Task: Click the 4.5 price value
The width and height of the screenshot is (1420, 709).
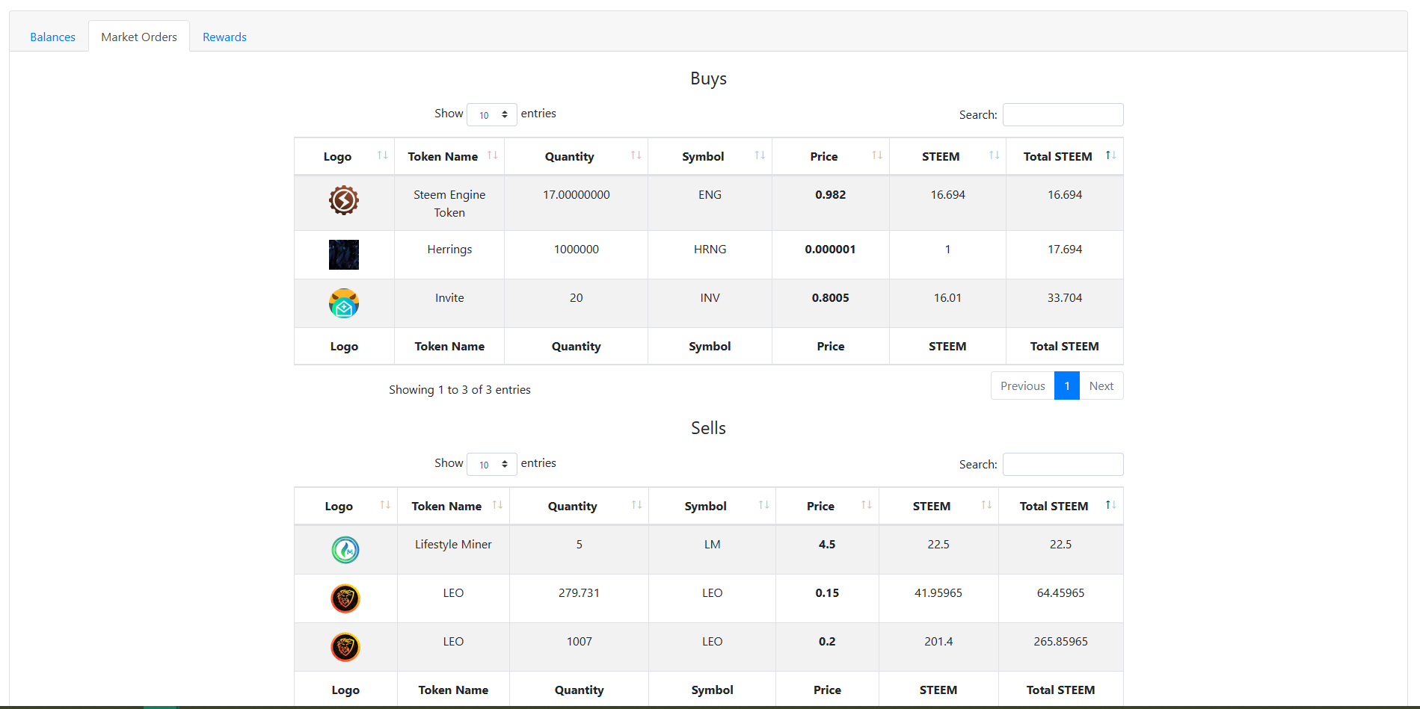Action: click(x=827, y=544)
